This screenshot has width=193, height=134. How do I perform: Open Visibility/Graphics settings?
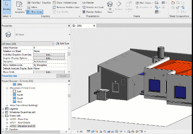(x=39, y=3)
